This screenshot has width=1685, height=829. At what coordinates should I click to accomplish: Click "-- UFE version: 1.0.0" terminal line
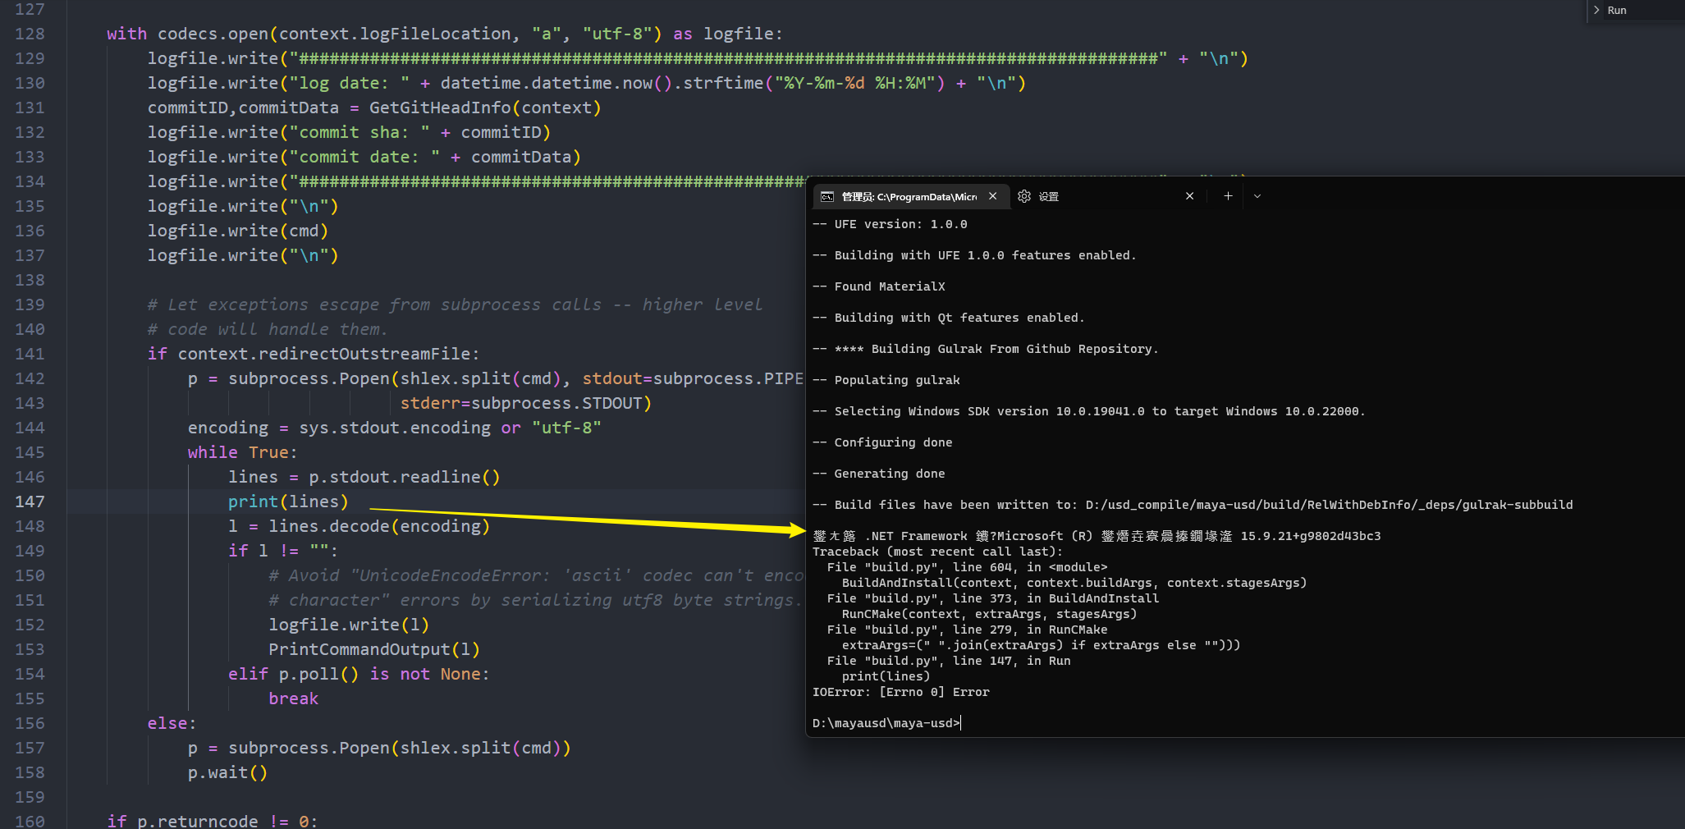pyautogui.click(x=890, y=224)
